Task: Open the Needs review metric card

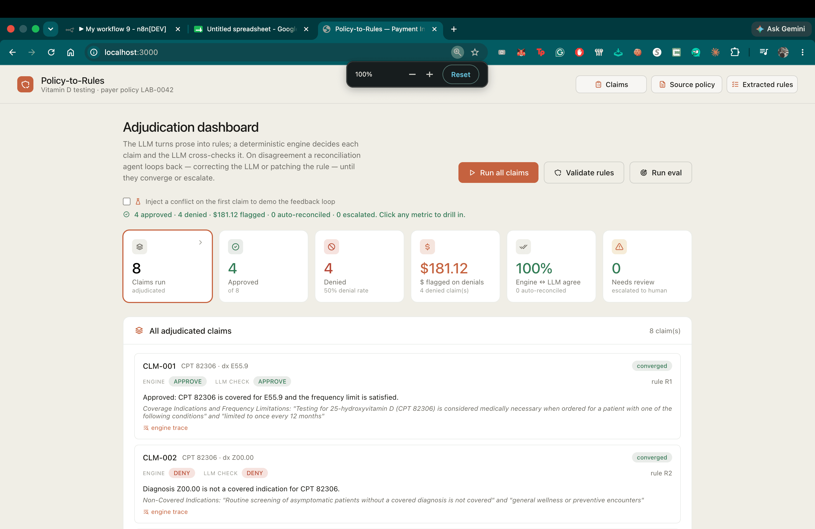Action: click(647, 266)
